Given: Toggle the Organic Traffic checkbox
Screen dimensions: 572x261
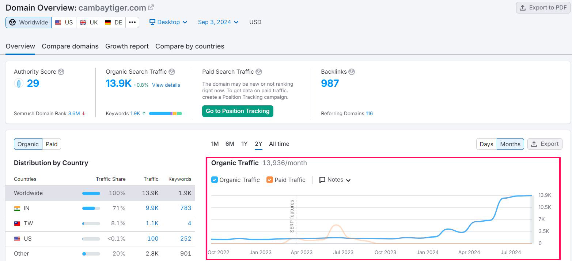Looking at the screenshot, I should coord(215,180).
